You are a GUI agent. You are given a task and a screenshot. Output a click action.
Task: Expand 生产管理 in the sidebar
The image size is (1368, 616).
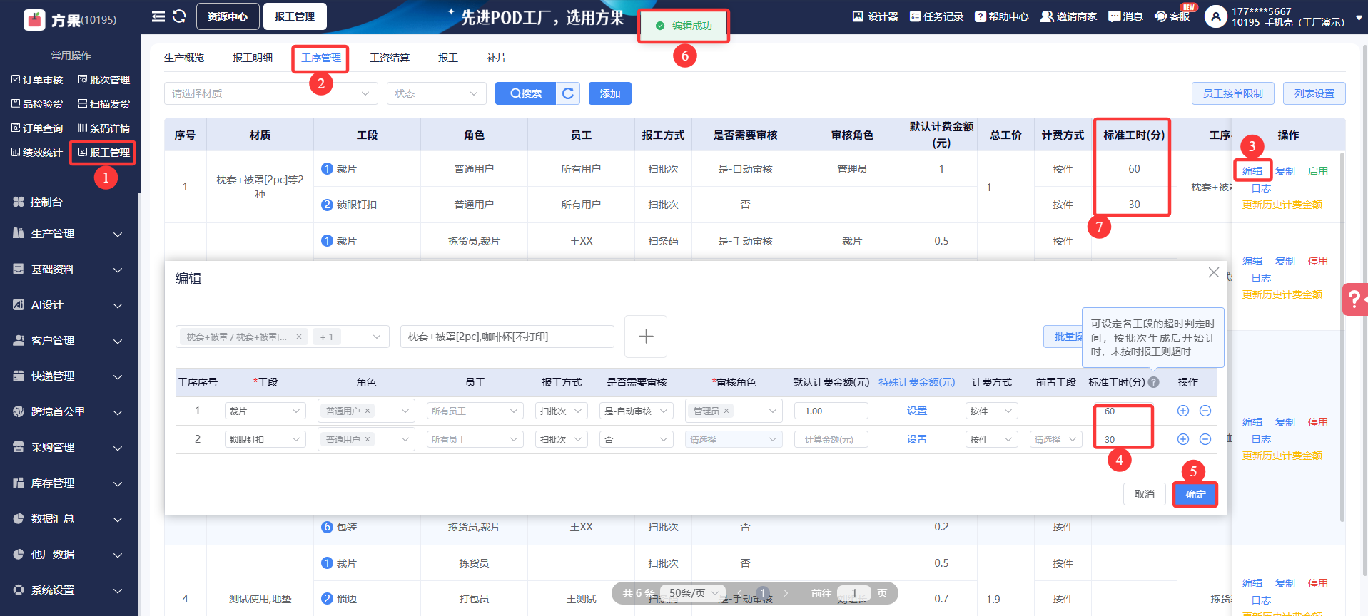(69, 234)
